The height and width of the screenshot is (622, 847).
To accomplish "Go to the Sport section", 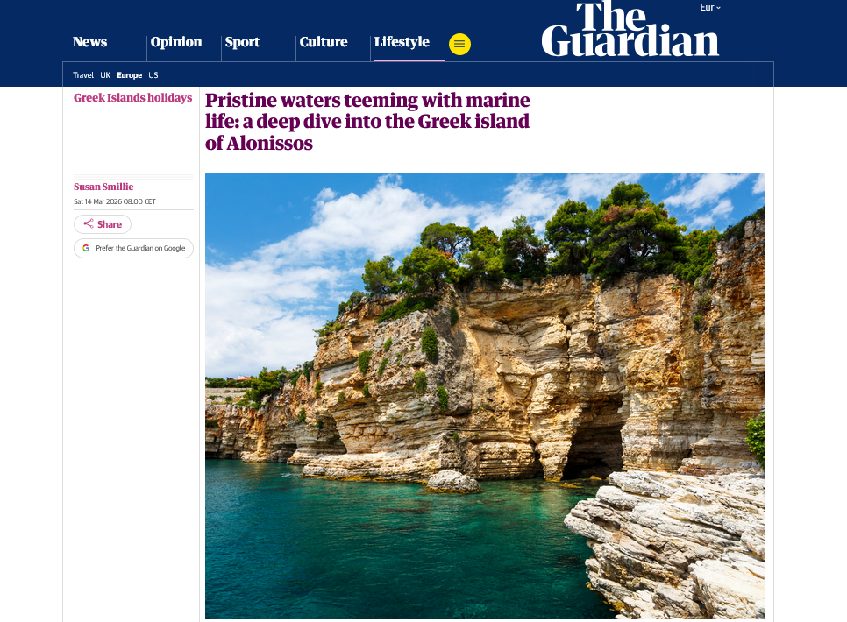I will [x=242, y=42].
